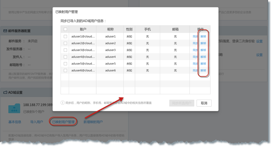
Task: Unbind aduser2 using 解绑 link
Action: point(203,43)
